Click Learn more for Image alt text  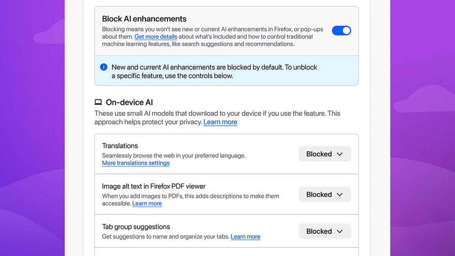point(147,204)
